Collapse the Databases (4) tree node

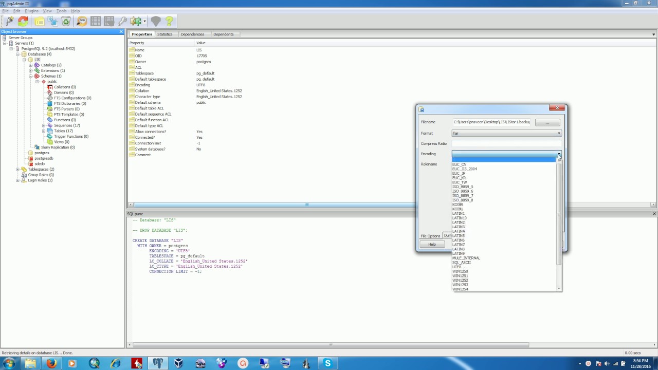point(17,54)
